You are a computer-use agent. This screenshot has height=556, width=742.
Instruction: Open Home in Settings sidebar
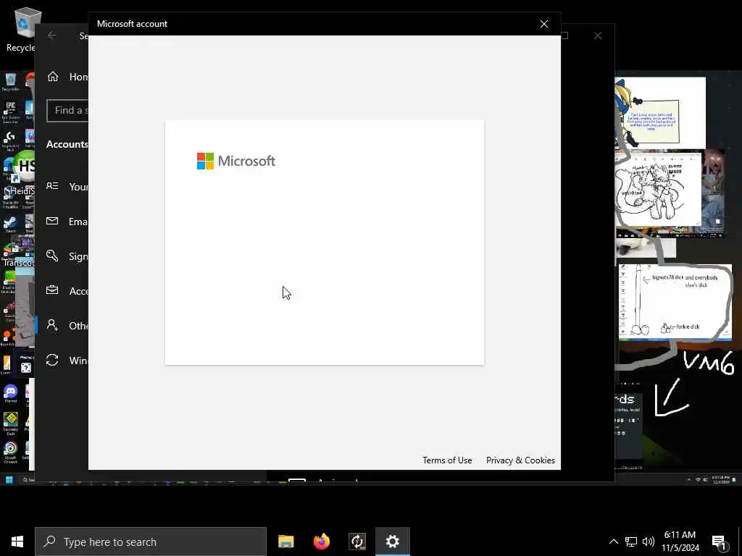(x=67, y=77)
